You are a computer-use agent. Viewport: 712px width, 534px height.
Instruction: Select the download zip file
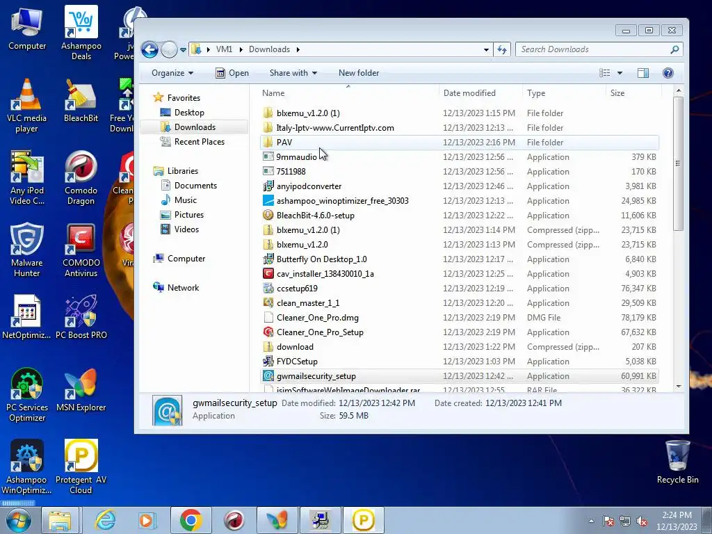click(x=460, y=347)
